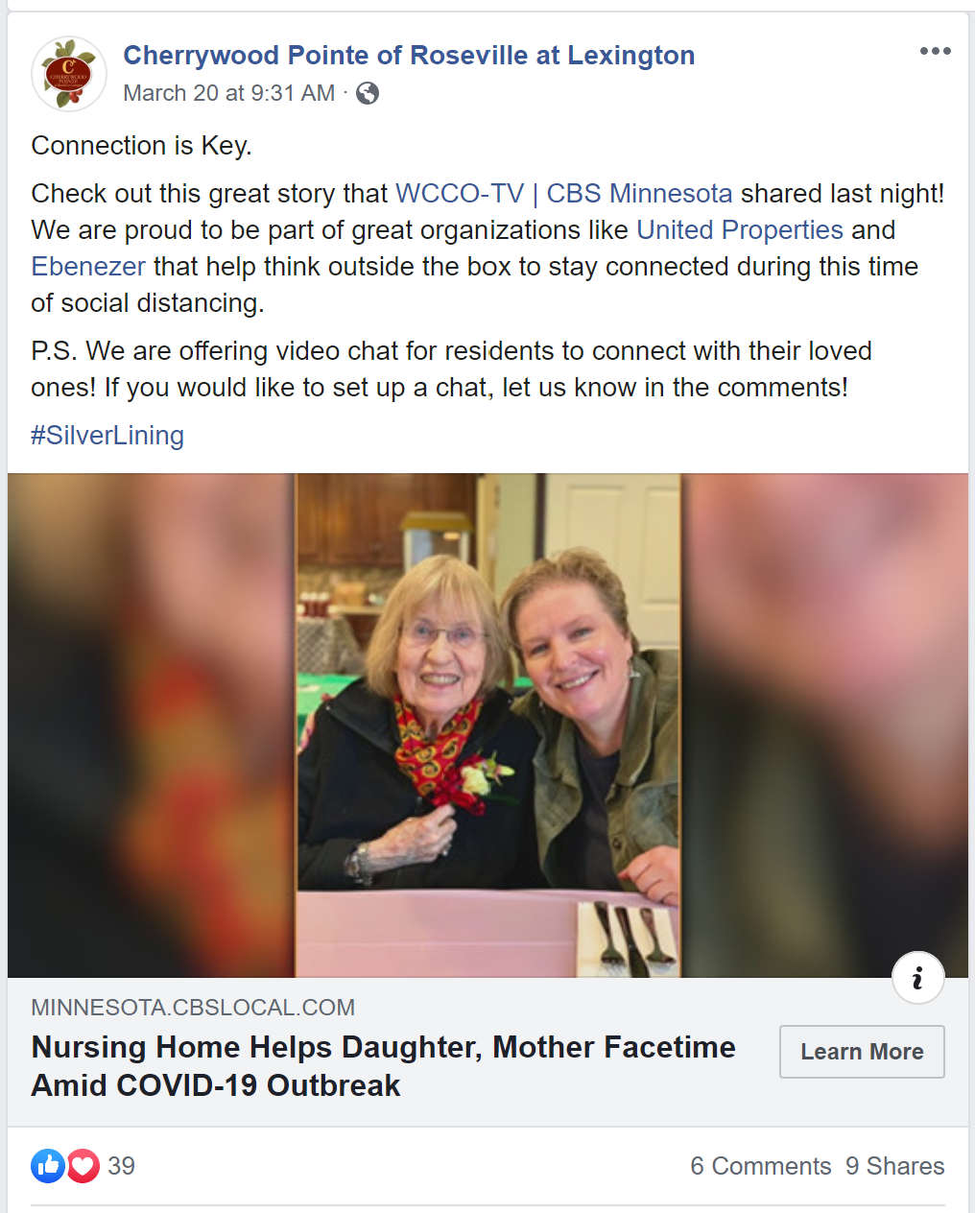Open the Cherrywood Pointe profile picture

point(69,74)
